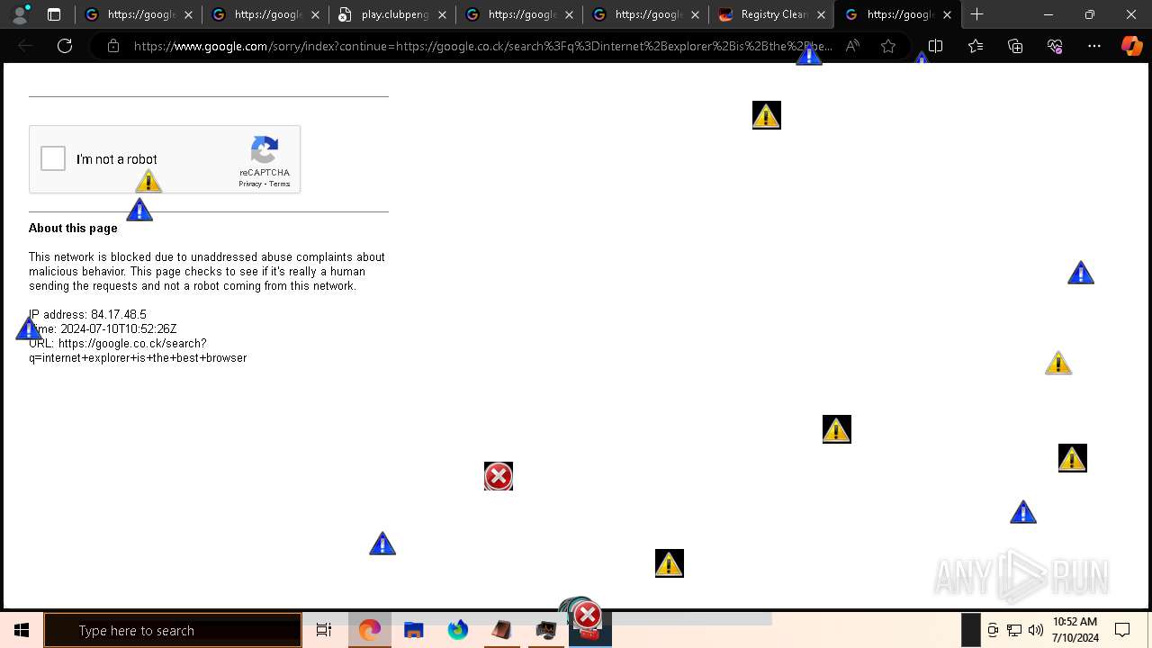The height and width of the screenshot is (648, 1152).
Task: Open the Edge profile avatar menu
Action: tap(20, 14)
